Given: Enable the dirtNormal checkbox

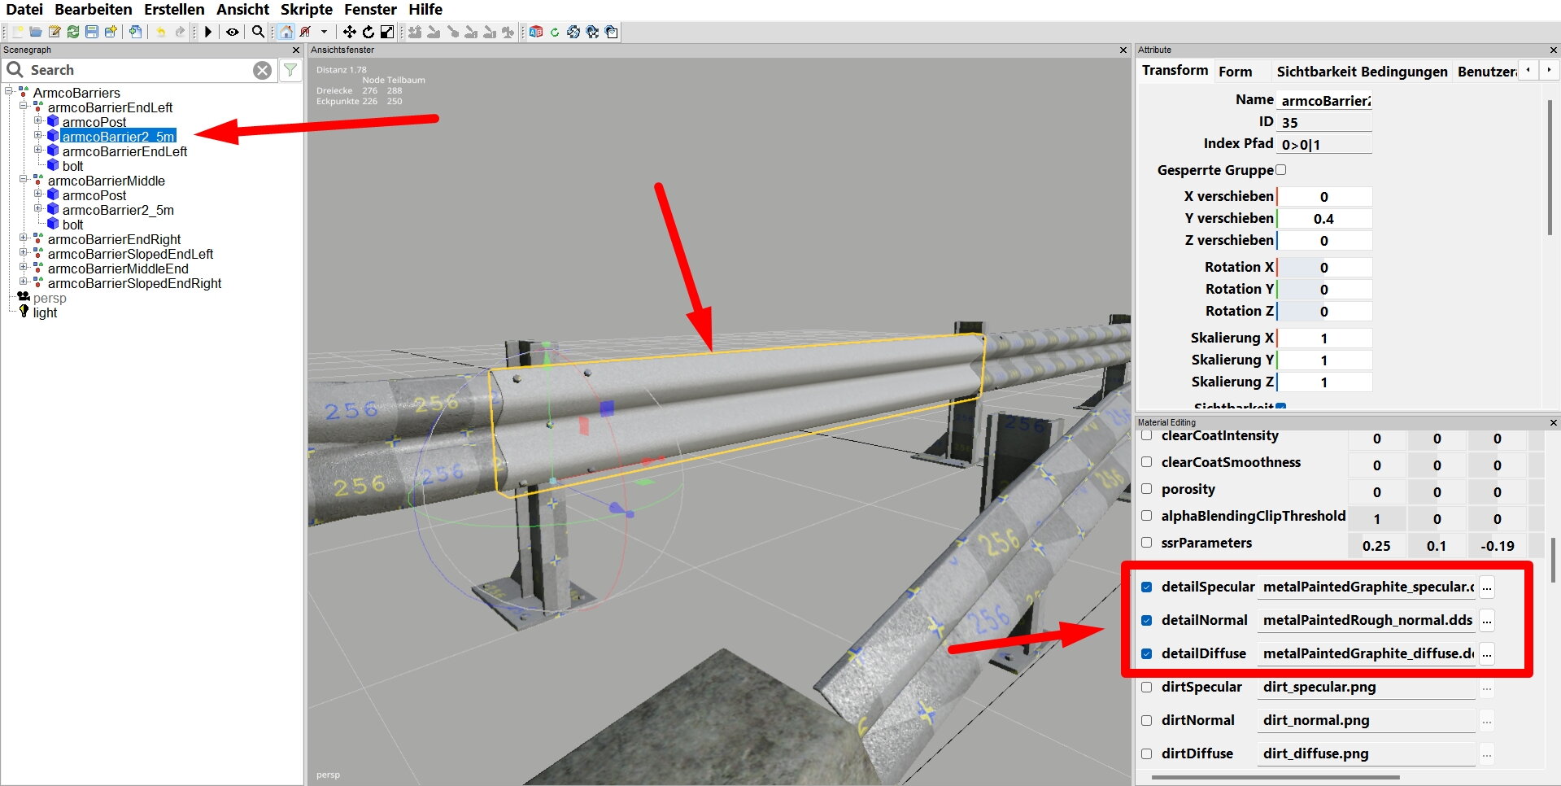Looking at the screenshot, I should tap(1146, 720).
